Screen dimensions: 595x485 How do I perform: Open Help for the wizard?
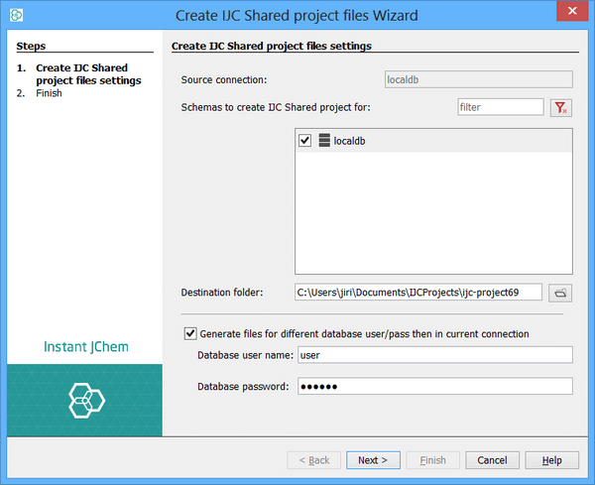pos(551,460)
